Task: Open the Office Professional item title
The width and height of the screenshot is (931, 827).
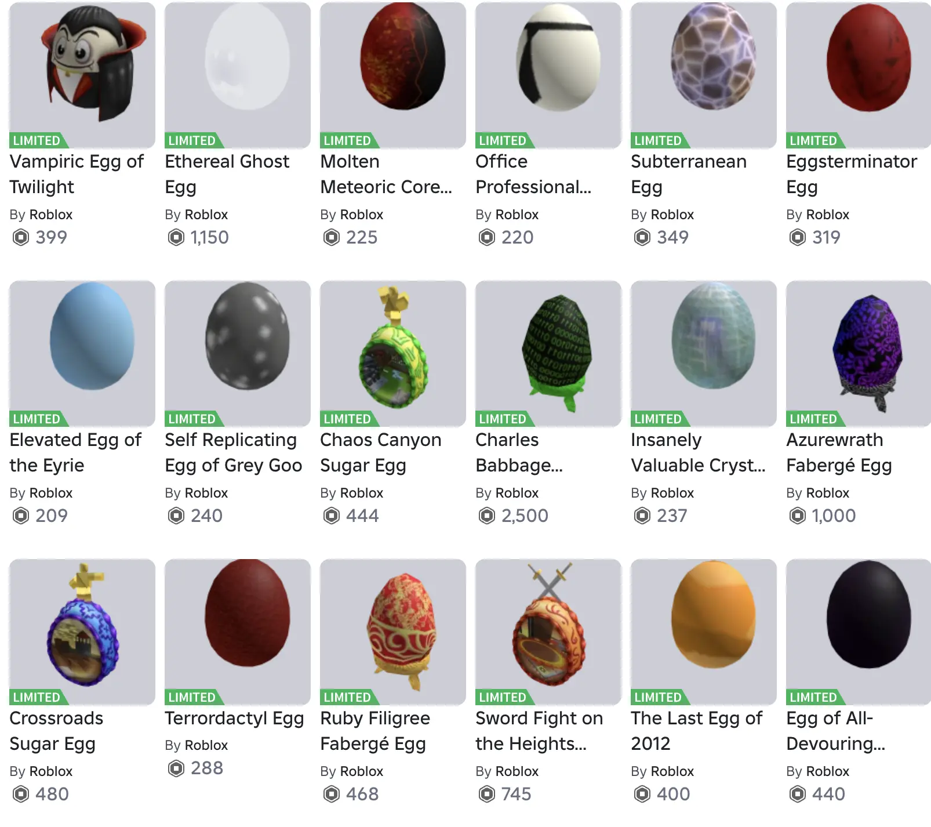Action: (533, 174)
